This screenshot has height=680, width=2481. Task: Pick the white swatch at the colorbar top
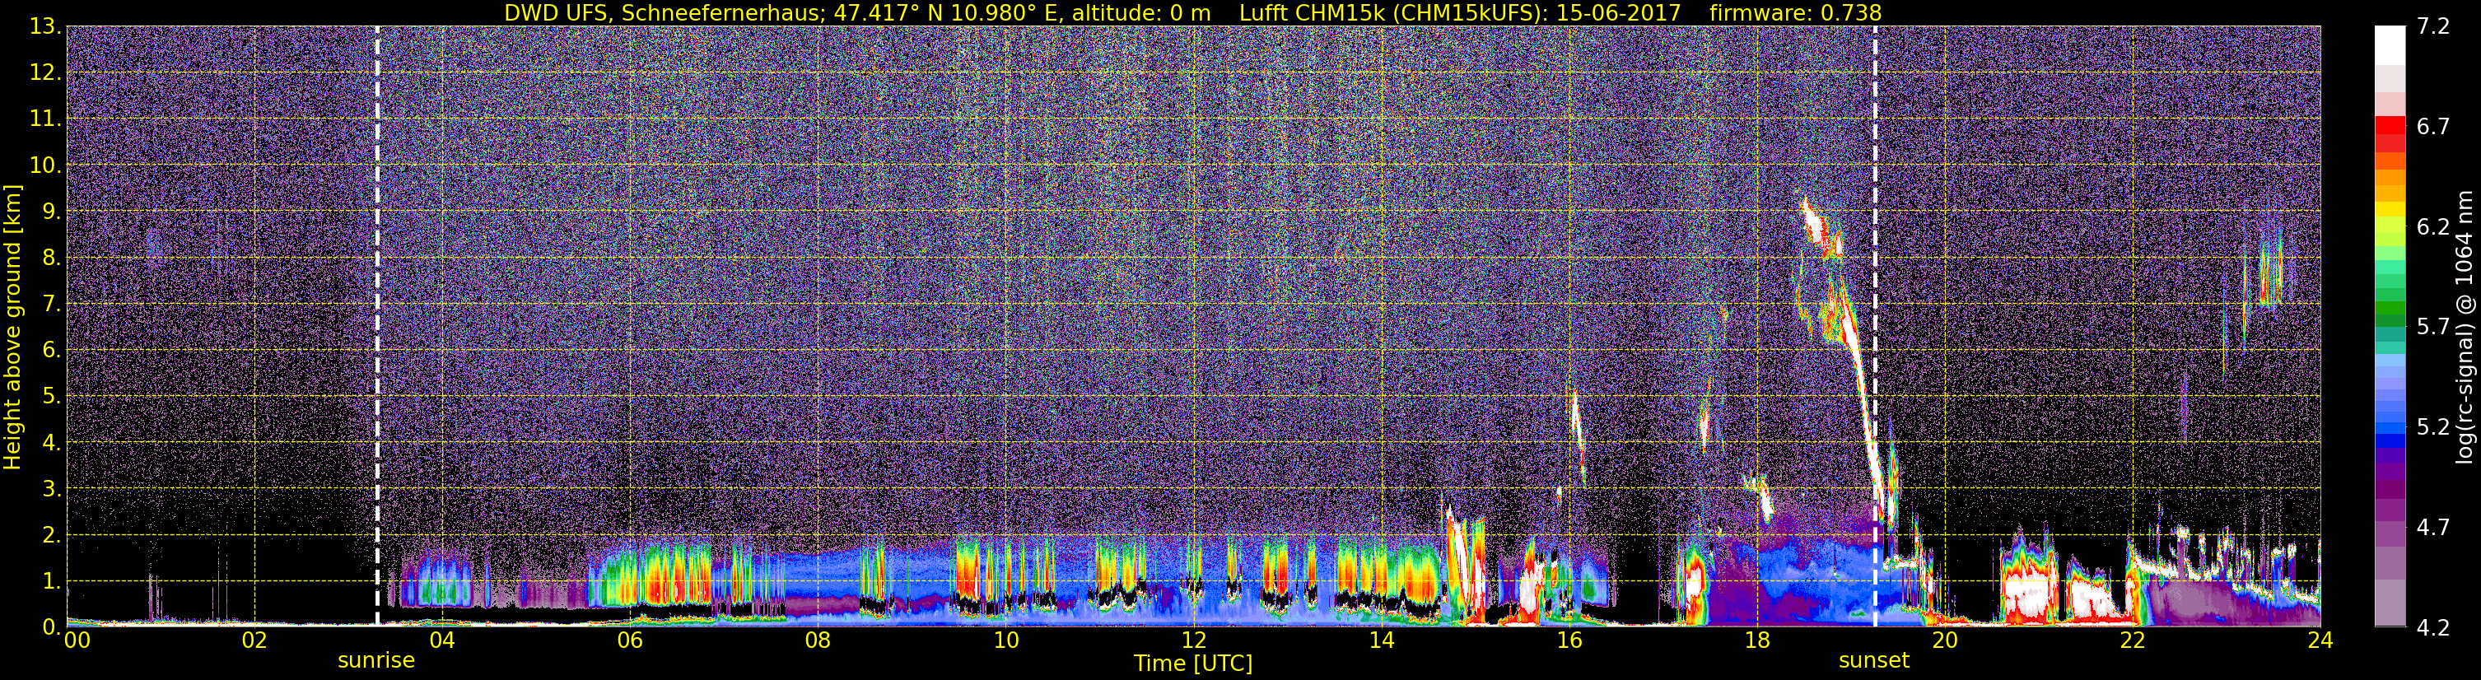coord(2390,45)
